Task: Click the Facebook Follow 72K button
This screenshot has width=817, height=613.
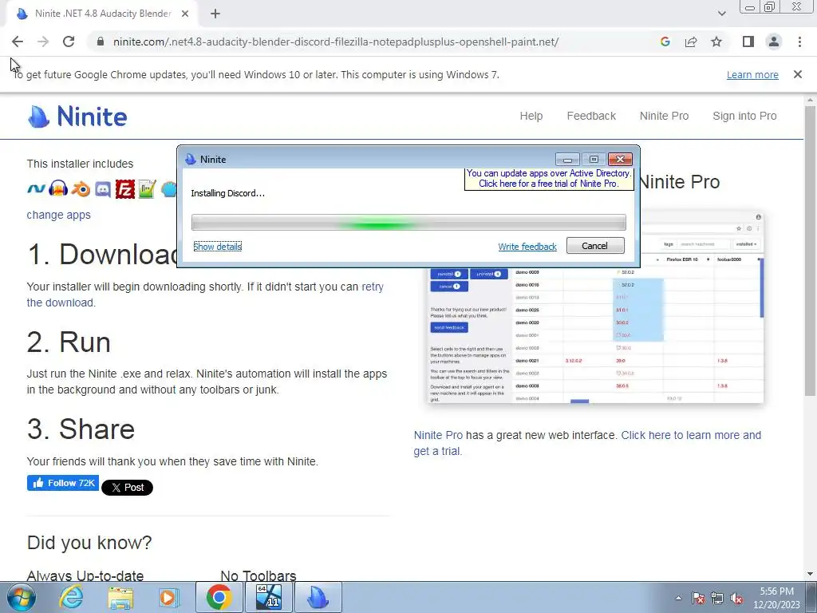Action: click(x=63, y=483)
